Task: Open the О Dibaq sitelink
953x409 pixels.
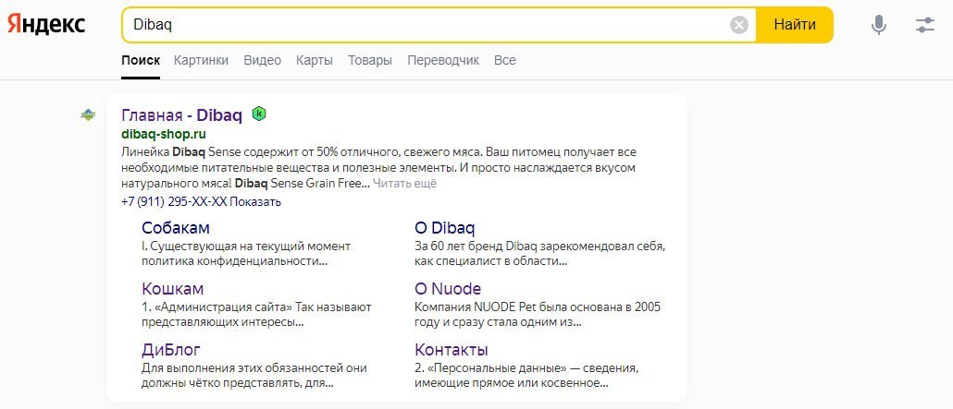Action: (x=445, y=227)
